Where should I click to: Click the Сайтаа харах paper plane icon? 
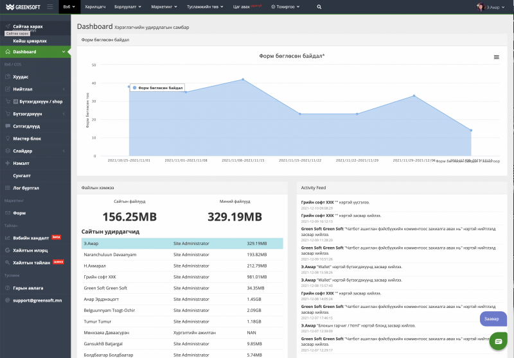point(8,26)
